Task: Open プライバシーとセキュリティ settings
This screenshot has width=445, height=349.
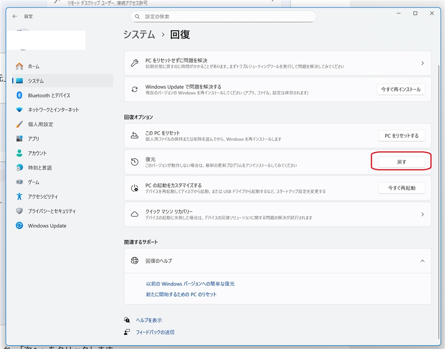Action: (x=63, y=211)
